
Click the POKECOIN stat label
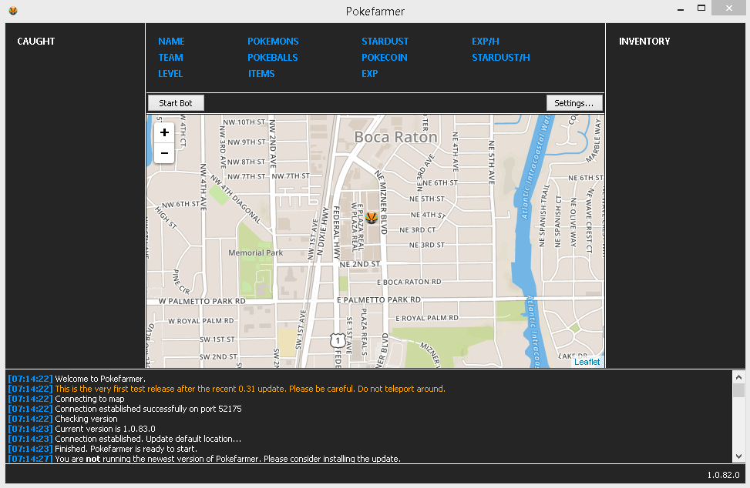[x=385, y=58]
